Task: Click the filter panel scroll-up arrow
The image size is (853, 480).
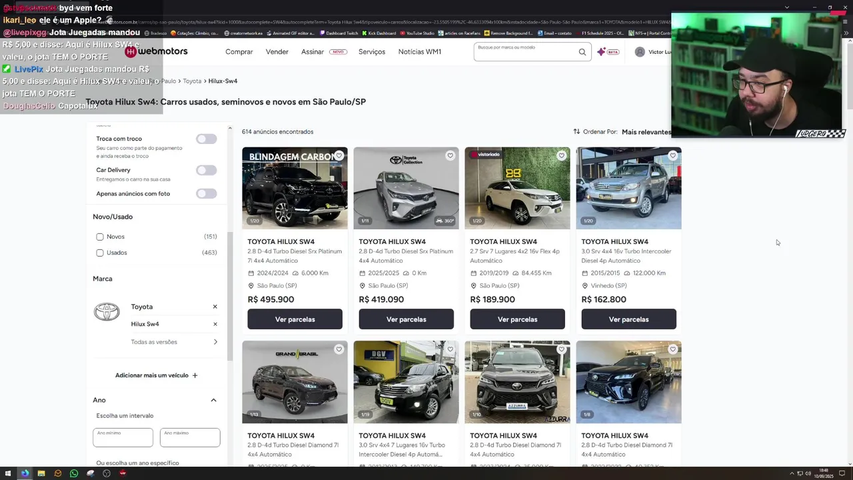Action: pyautogui.click(x=230, y=128)
